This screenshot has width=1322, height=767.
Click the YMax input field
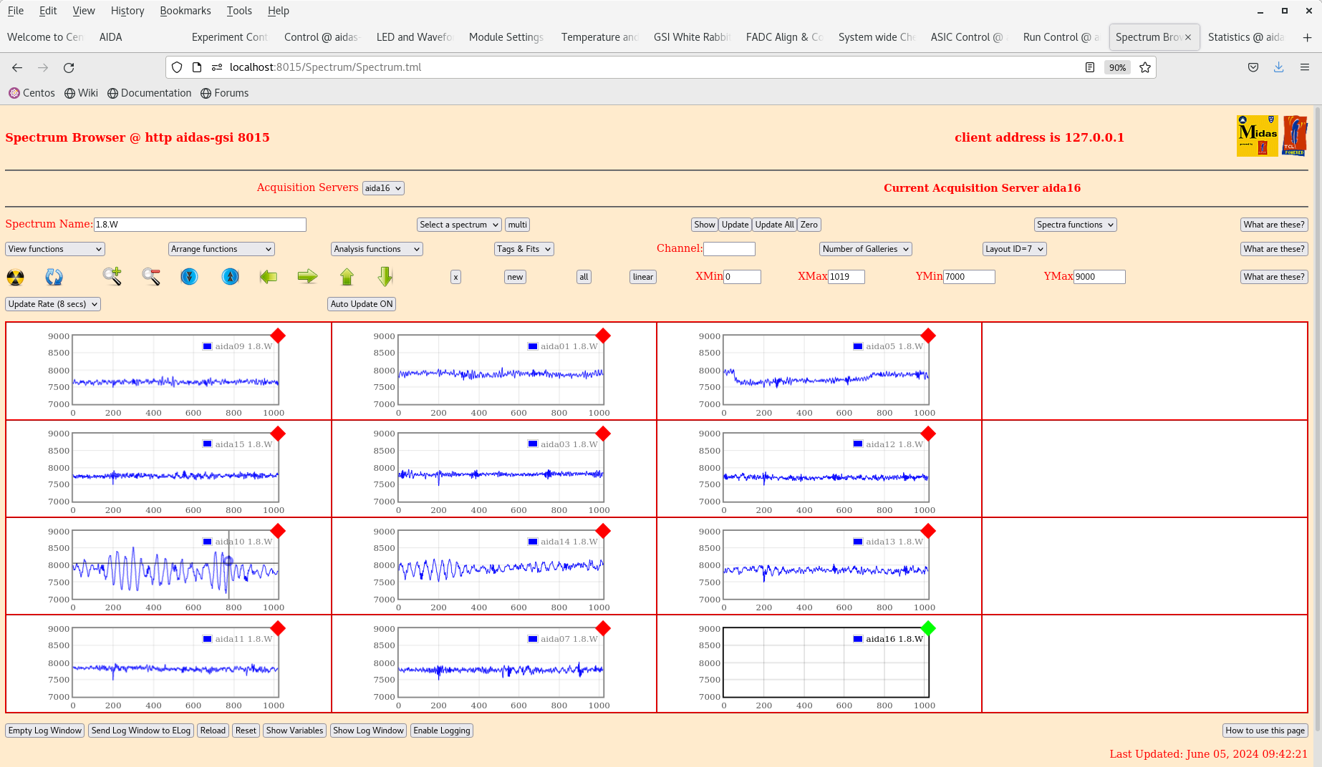point(1099,277)
